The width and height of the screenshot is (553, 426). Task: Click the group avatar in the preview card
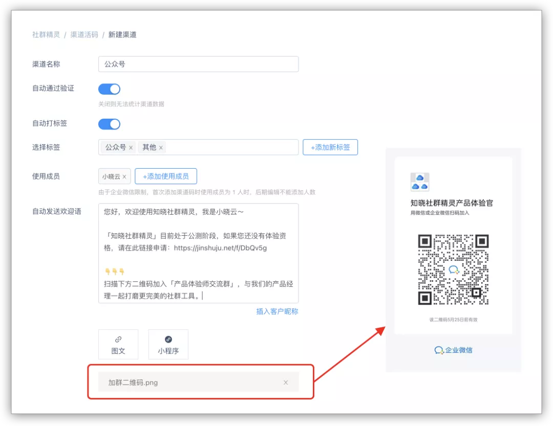420,182
